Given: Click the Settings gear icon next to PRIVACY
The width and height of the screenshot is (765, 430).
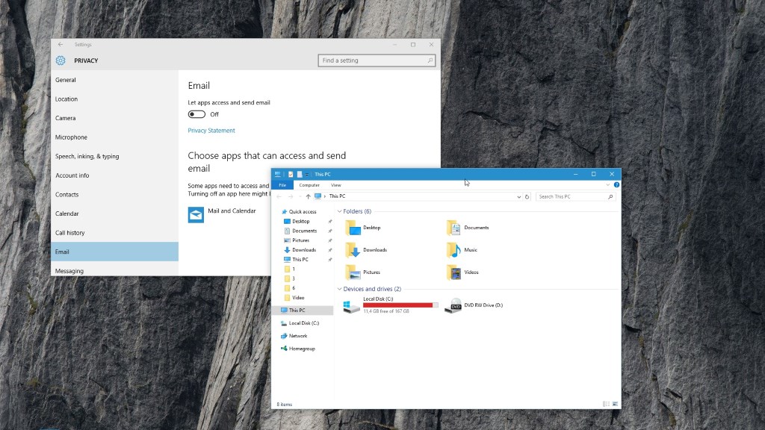Looking at the screenshot, I should 61,60.
